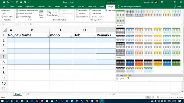Click the Insert Slicer button
This screenshot has width=184, height=103.
pyautogui.click(x=41, y=14)
